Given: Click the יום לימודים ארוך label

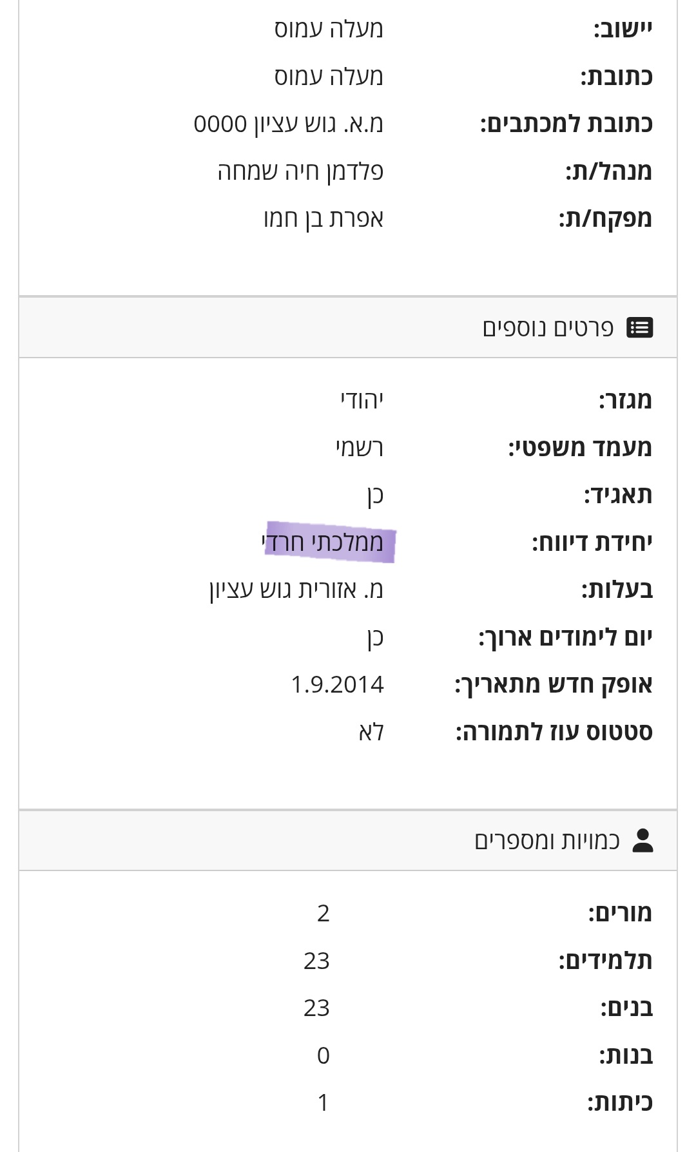Looking at the screenshot, I should tap(565, 637).
